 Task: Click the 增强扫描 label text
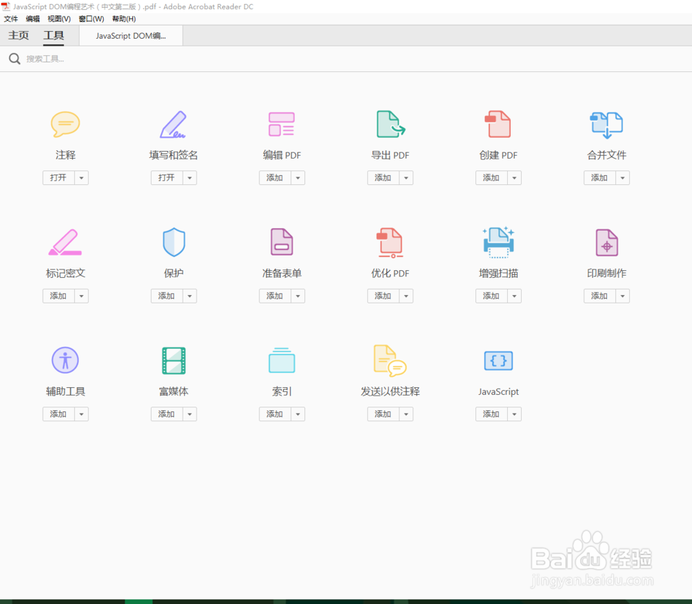[x=498, y=273]
